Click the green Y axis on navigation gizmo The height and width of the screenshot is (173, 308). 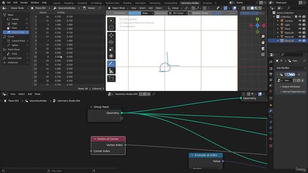(257, 19)
